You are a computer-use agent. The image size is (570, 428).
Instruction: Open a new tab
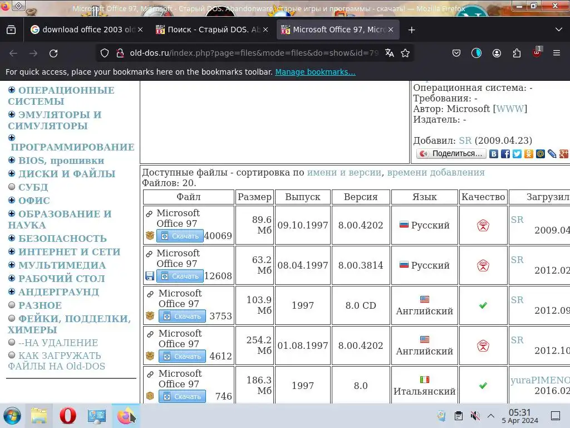click(x=411, y=30)
